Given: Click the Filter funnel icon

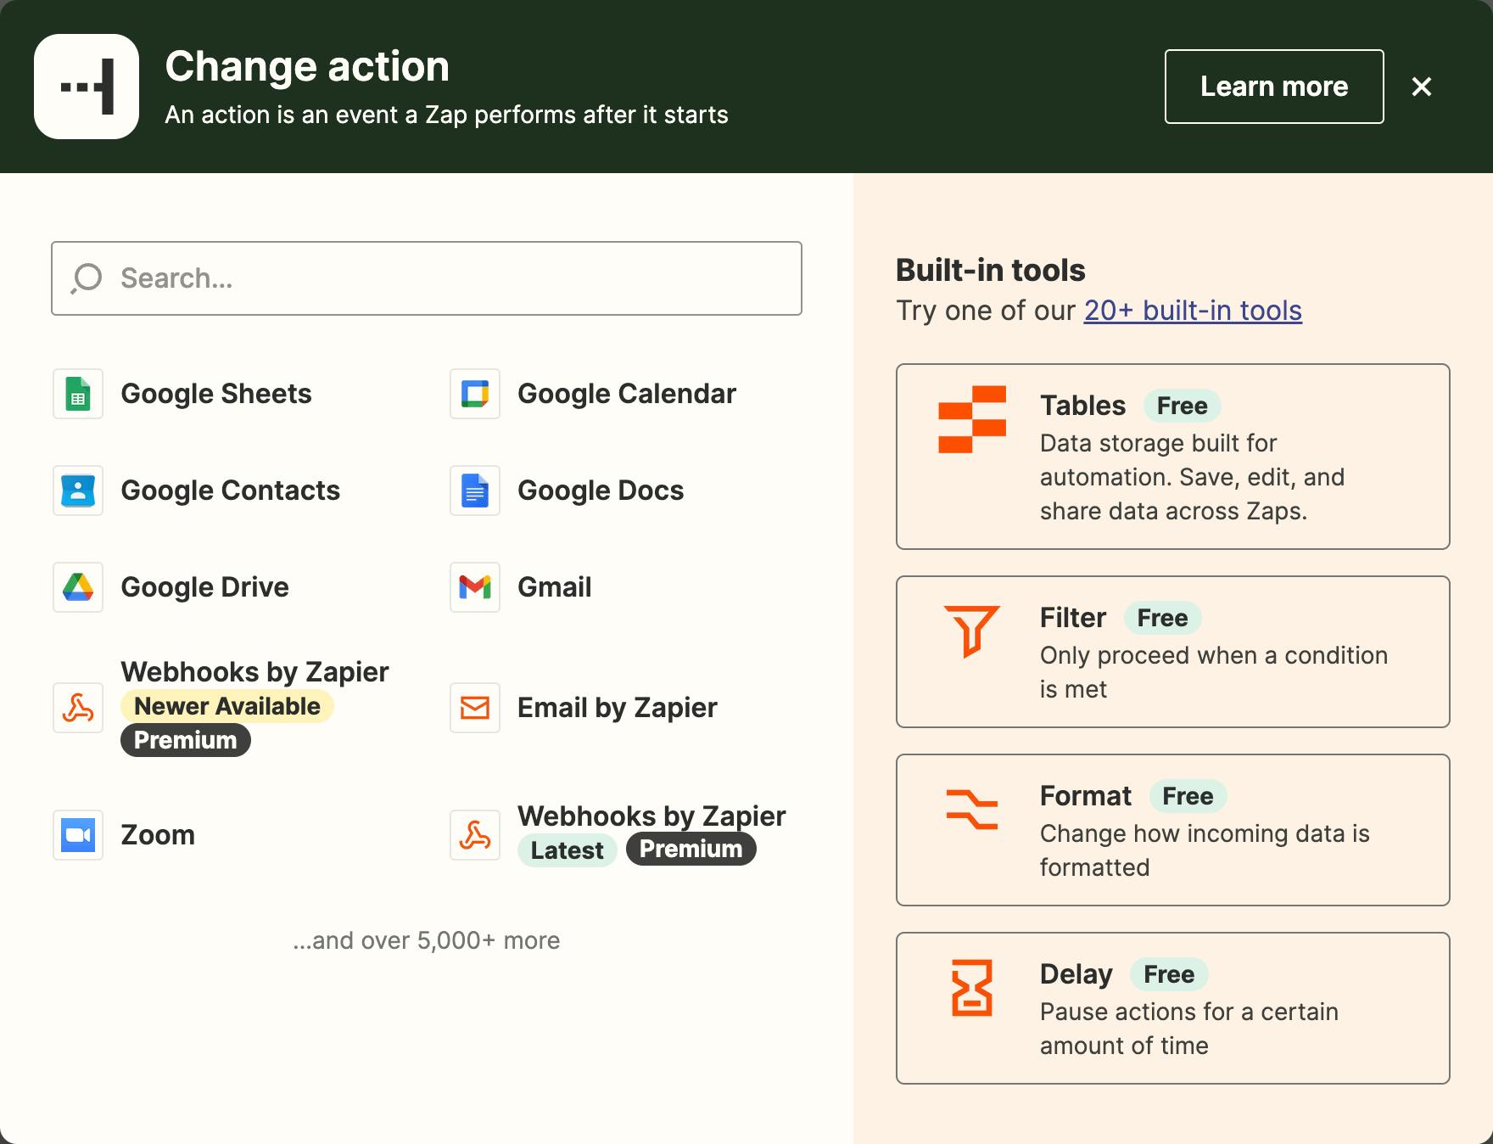Looking at the screenshot, I should 972,631.
